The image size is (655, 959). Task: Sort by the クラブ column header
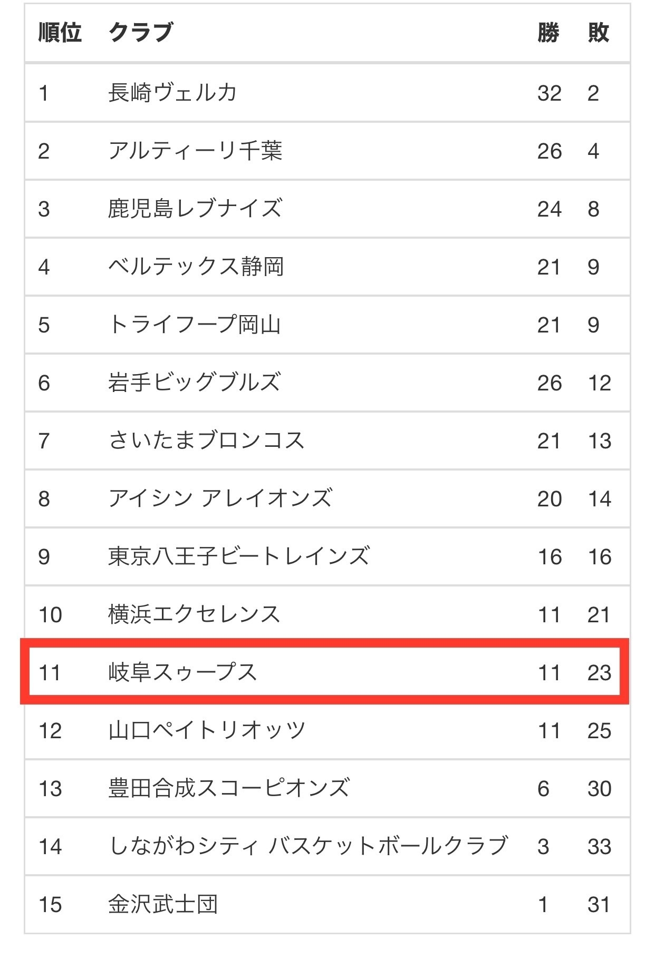140,33
